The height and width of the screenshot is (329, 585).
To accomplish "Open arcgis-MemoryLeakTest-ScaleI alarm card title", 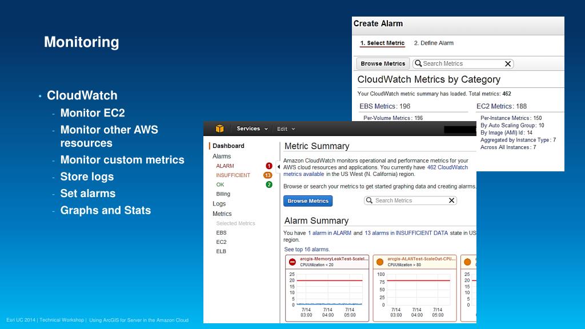I will 334,259.
